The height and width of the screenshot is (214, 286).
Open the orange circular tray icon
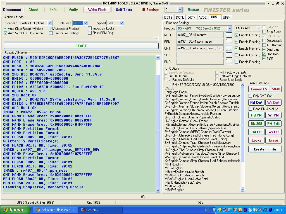(240, 210)
